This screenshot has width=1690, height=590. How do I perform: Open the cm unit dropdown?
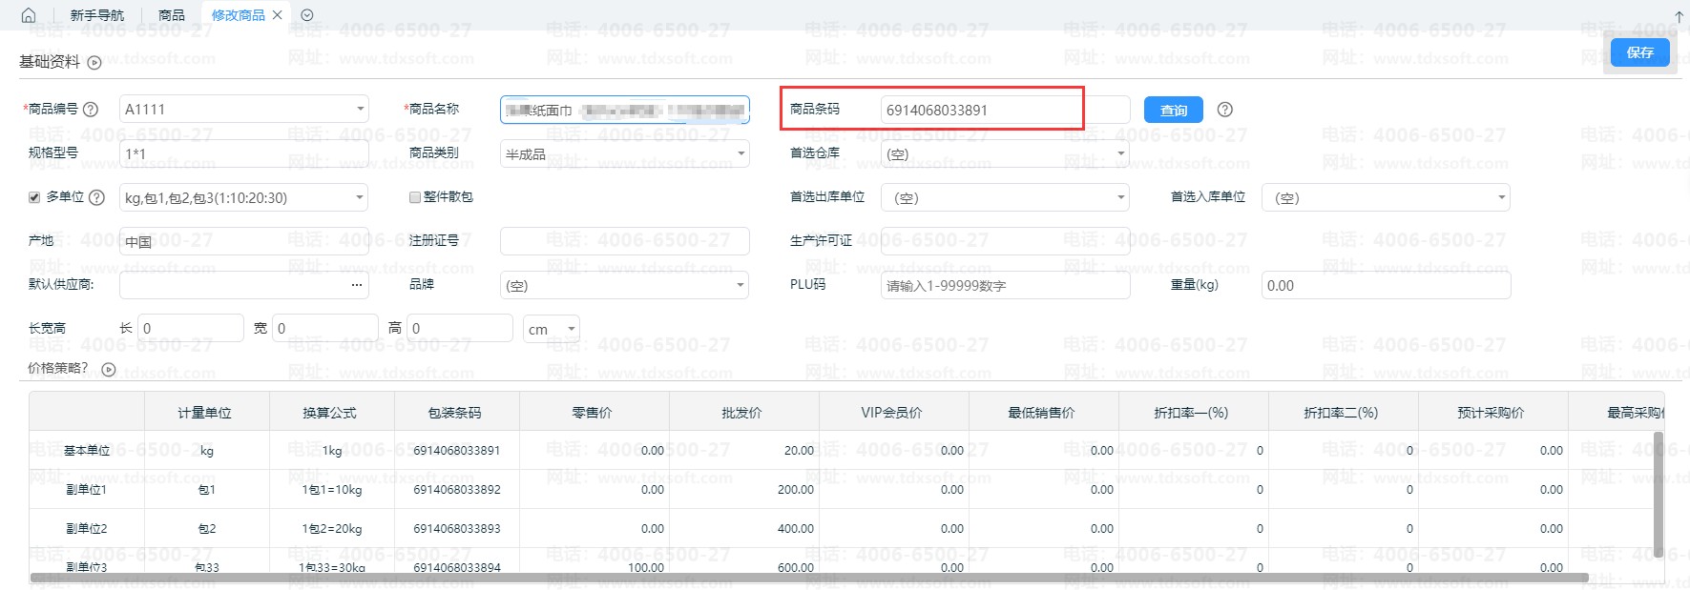click(571, 329)
